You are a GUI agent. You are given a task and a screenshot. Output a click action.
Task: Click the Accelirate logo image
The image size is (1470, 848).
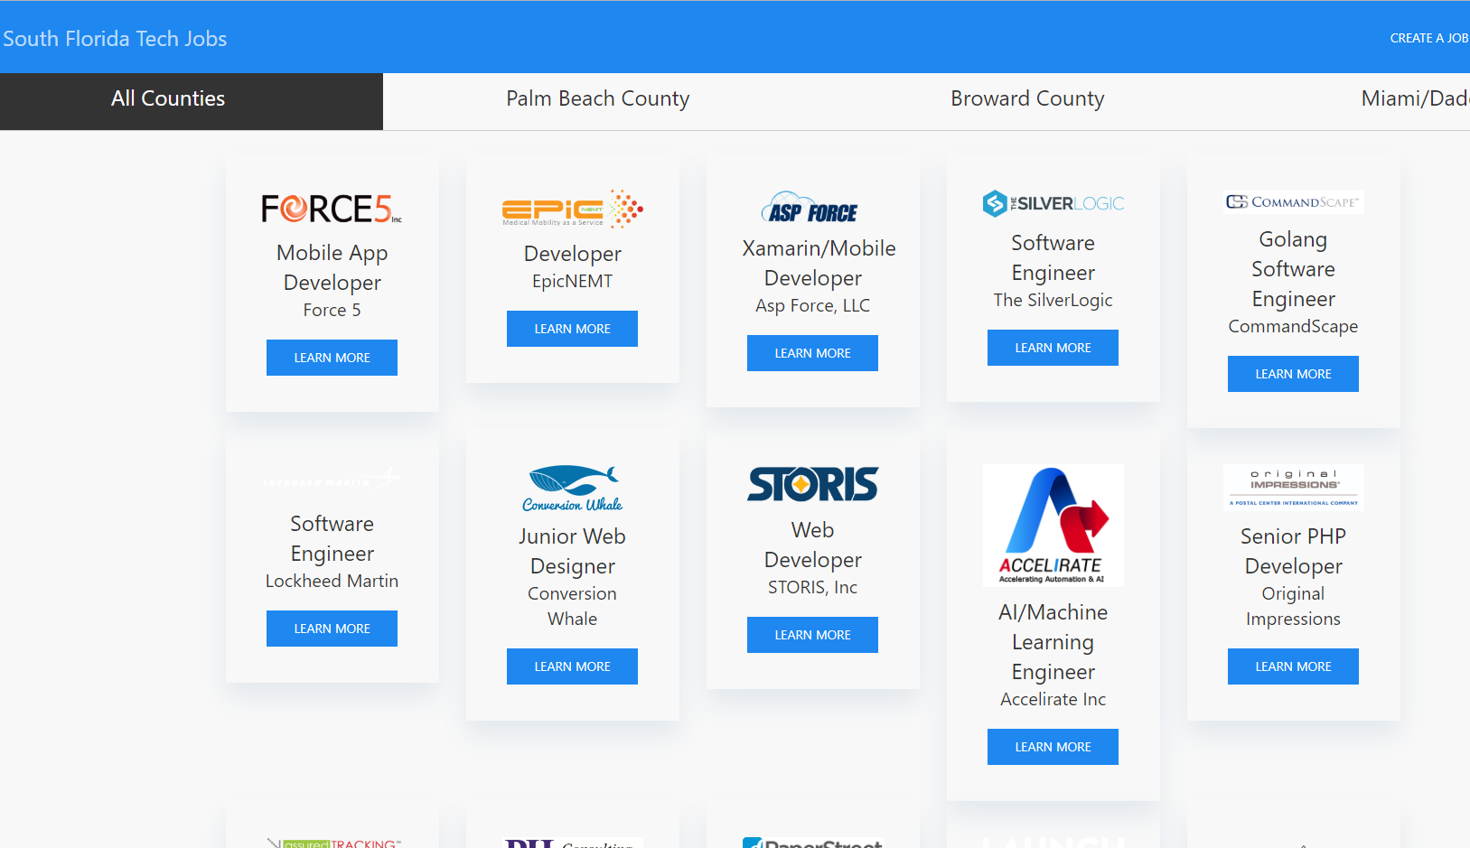[x=1053, y=526]
